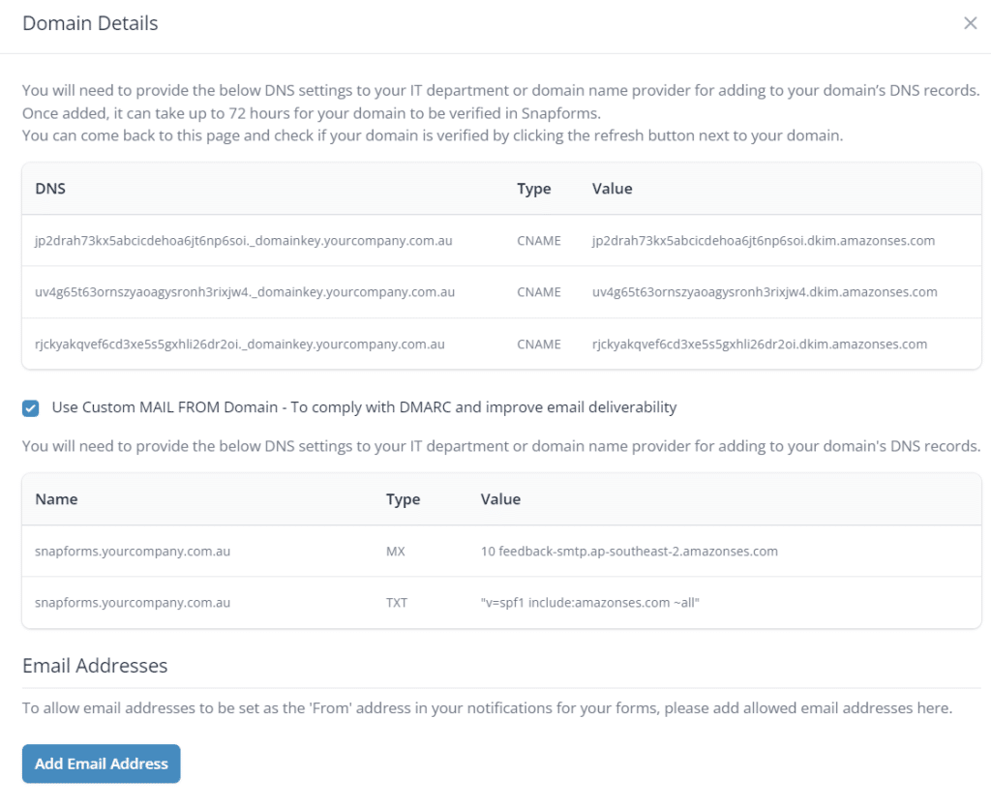This screenshot has width=991, height=808.
Task: Click the v=spf1 TXT record value
Action: 589,603
